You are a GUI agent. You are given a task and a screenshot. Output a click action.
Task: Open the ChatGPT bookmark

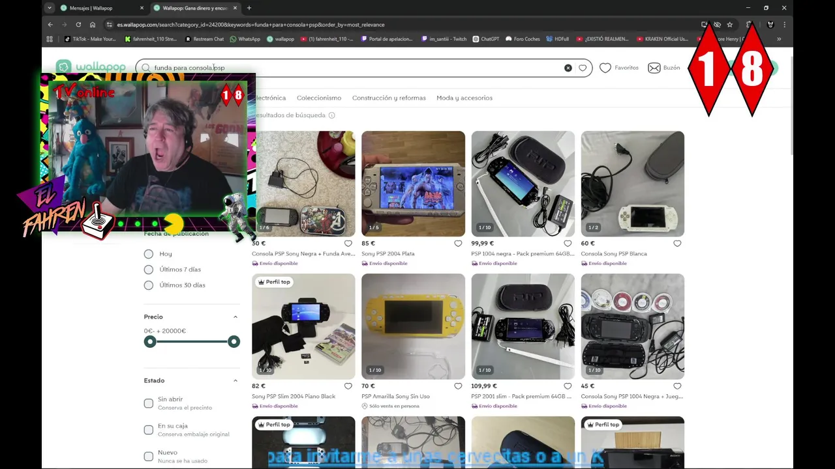pyautogui.click(x=486, y=39)
